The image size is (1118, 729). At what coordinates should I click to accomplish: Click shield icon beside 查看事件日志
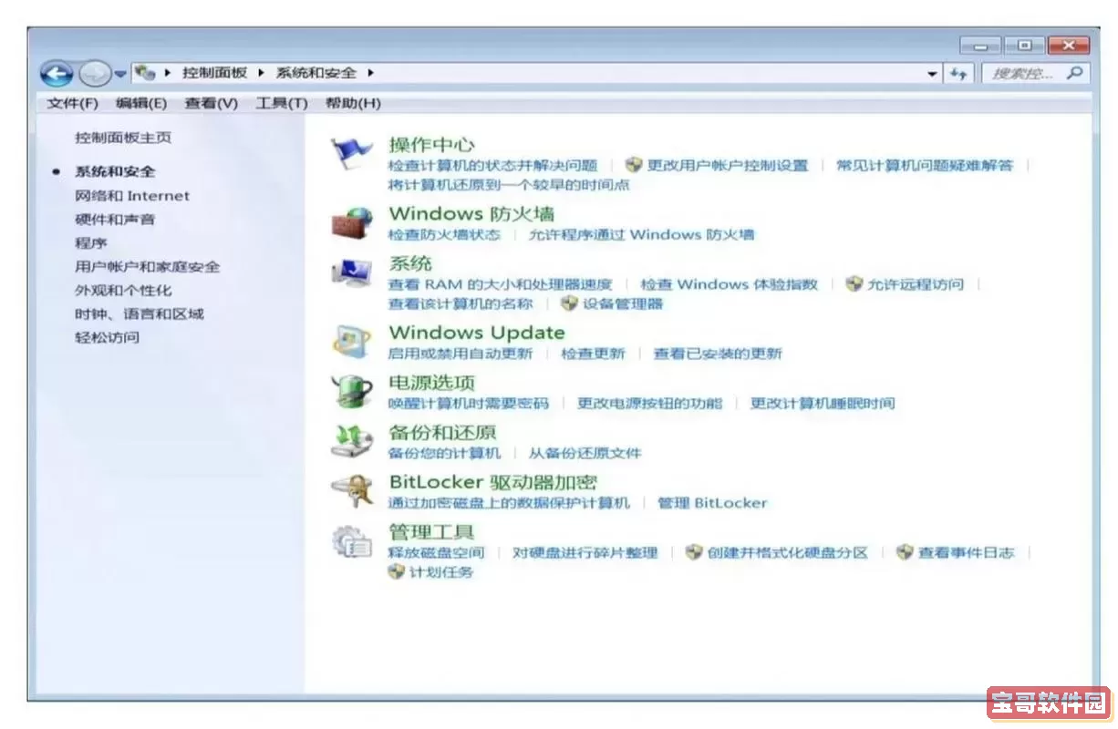coord(905,552)
